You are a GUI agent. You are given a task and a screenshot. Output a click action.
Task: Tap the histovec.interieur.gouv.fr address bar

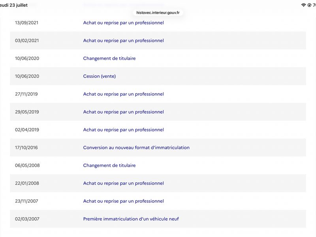pyautogui.click(x=158, y=13)
